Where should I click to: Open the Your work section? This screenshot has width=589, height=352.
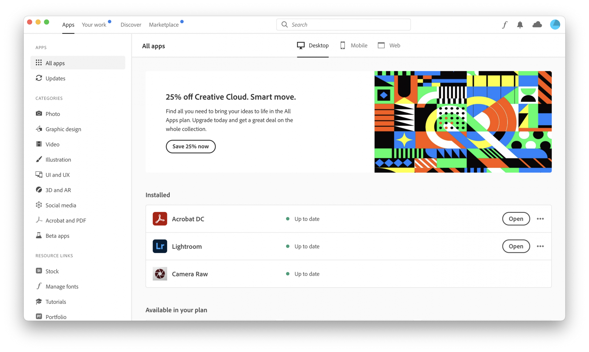(94, 25)
